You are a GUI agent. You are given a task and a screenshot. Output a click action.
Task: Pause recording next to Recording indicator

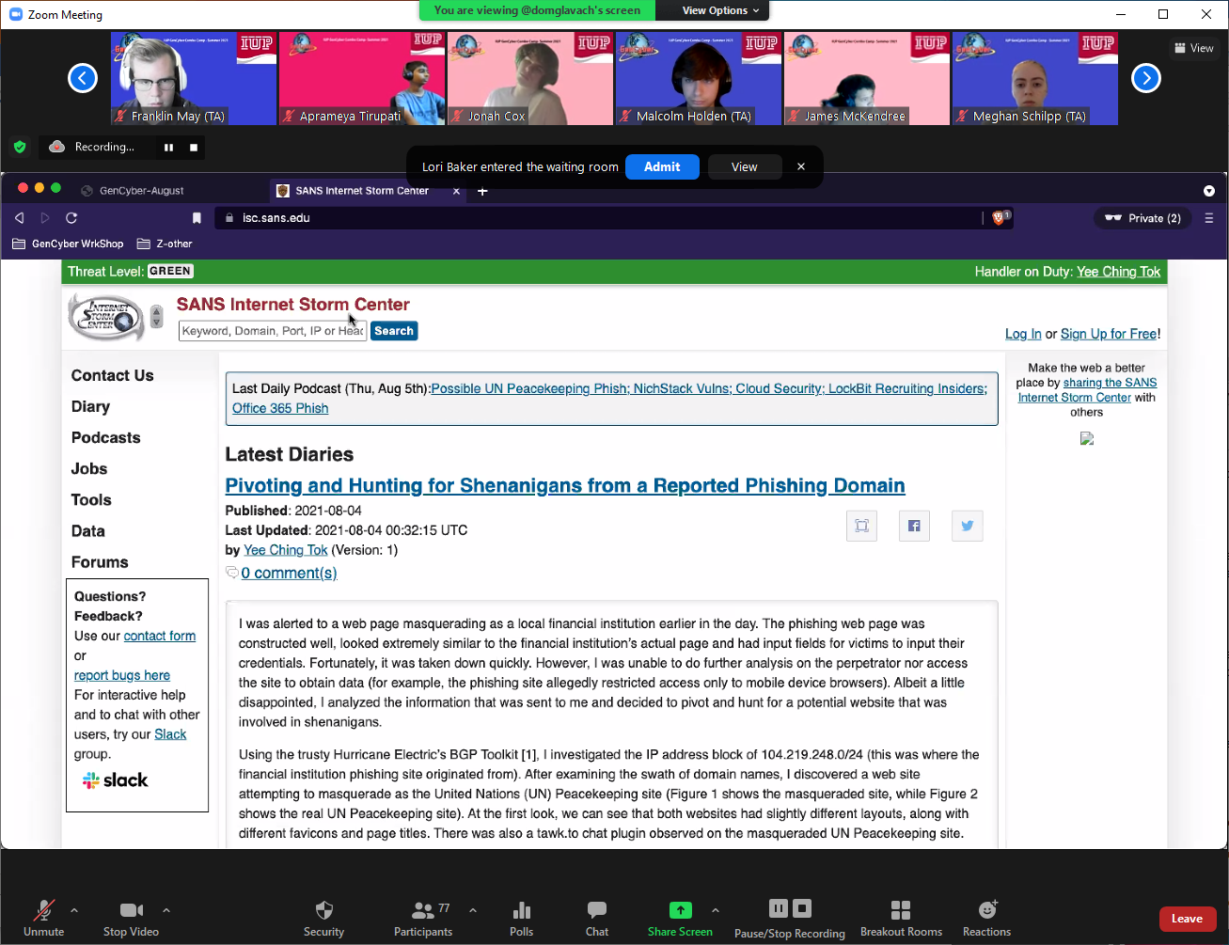pos(169,147)
